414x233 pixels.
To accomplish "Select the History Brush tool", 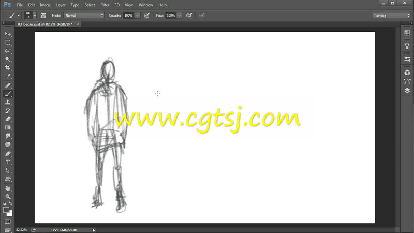I will (8, 111).
